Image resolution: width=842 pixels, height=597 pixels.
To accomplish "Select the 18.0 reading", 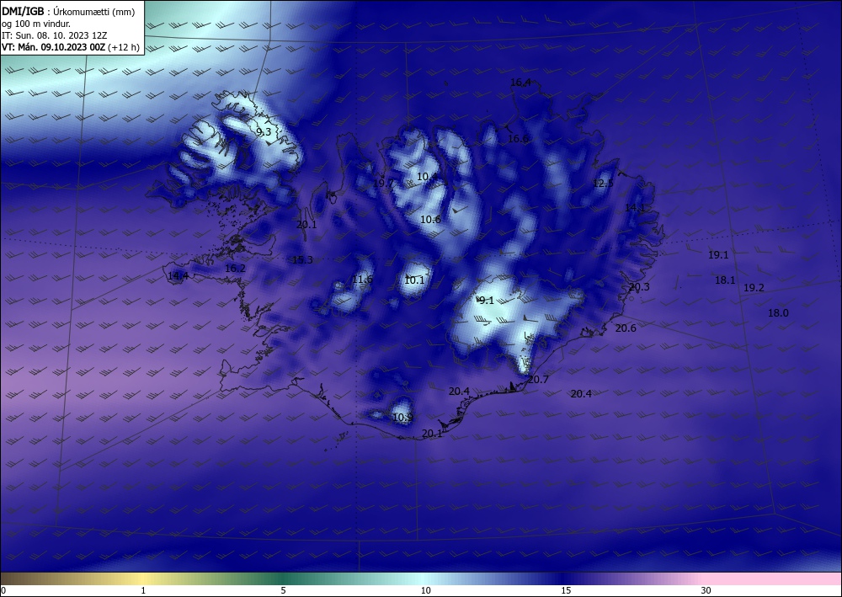I will [x=778, y=312].
